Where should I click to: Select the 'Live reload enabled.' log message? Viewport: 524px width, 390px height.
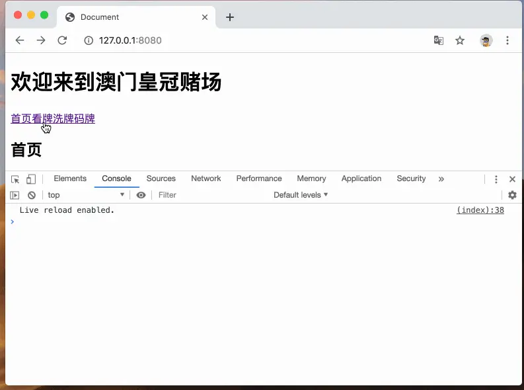[67, 210]
